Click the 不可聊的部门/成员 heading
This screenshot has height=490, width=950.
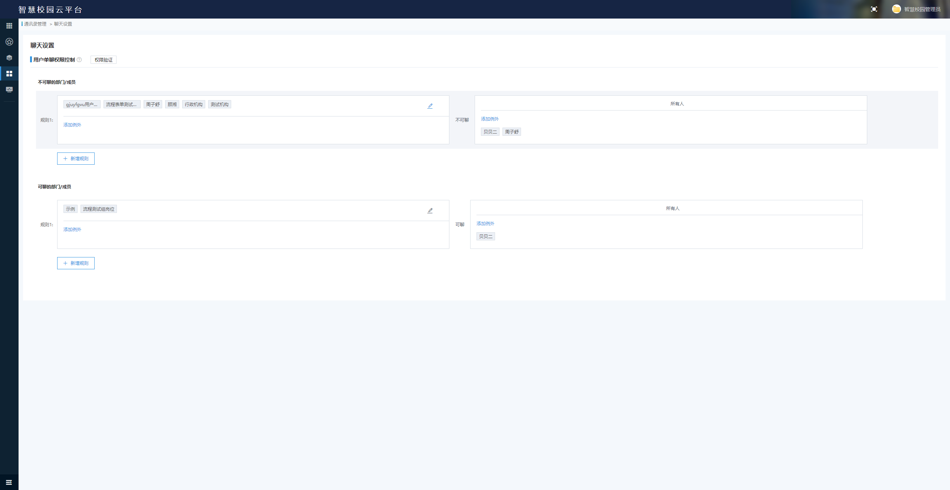[57, 82]
